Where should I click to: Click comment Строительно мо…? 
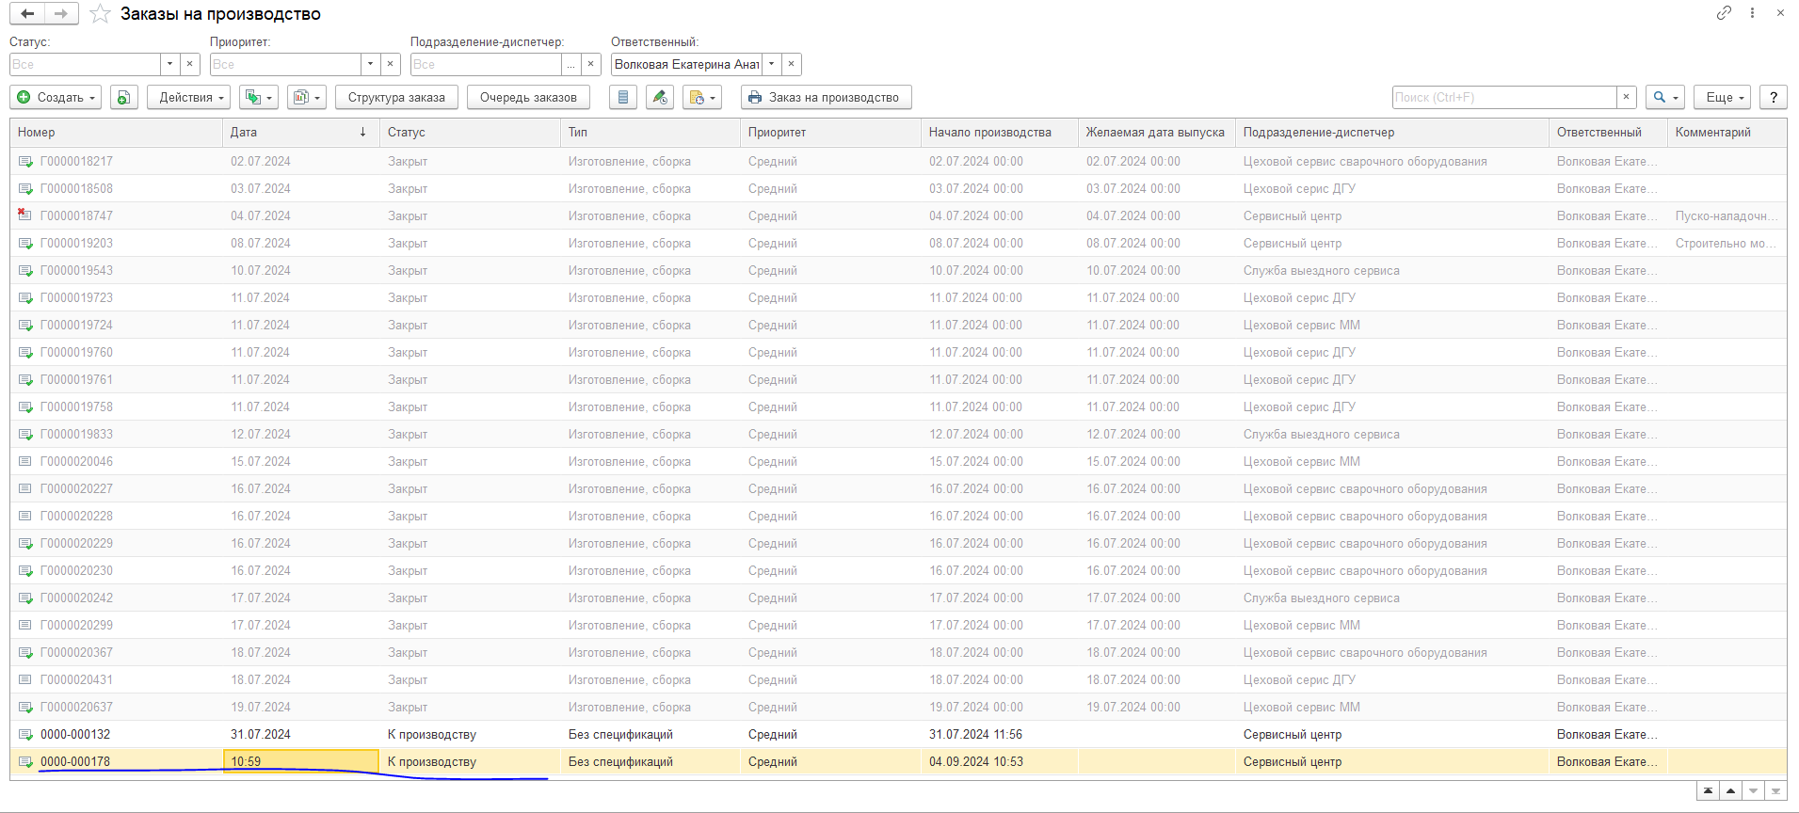tap(1726, 243)
